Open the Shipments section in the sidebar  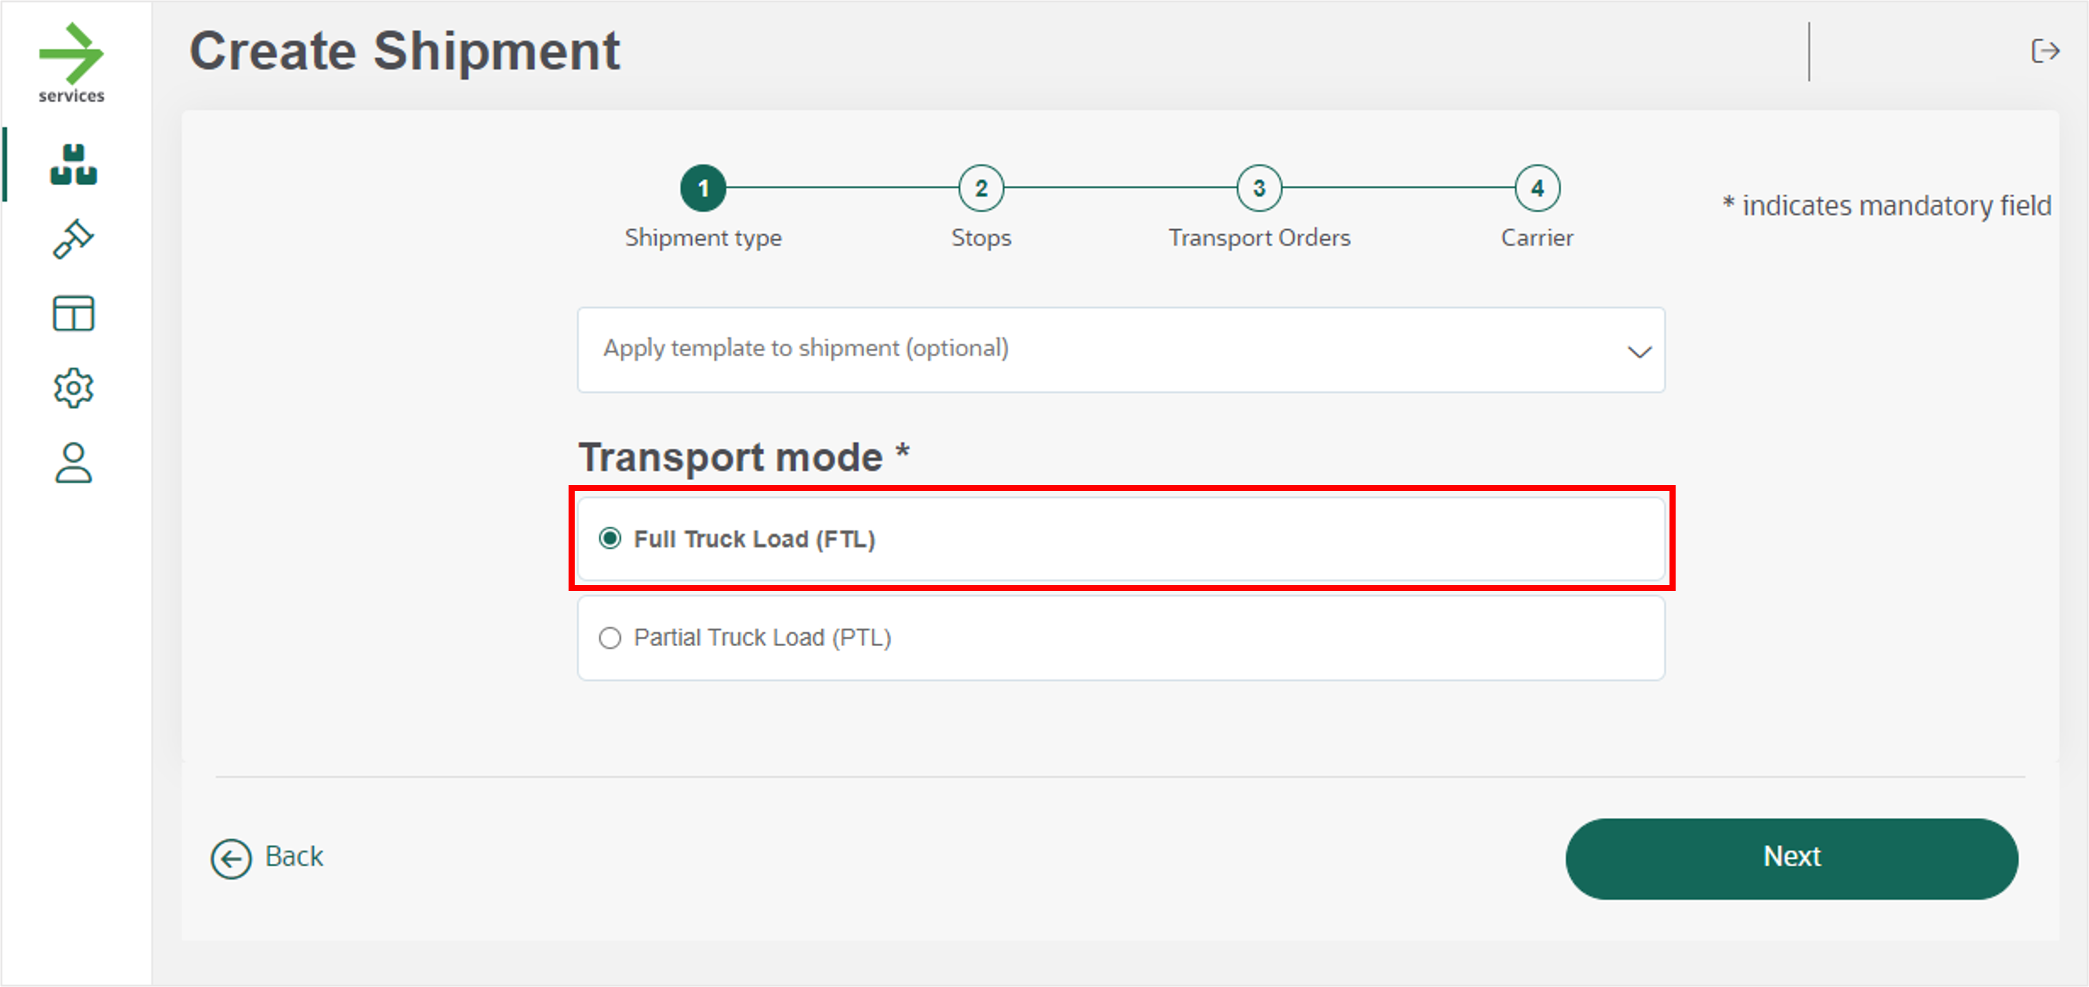click(72, 164)
